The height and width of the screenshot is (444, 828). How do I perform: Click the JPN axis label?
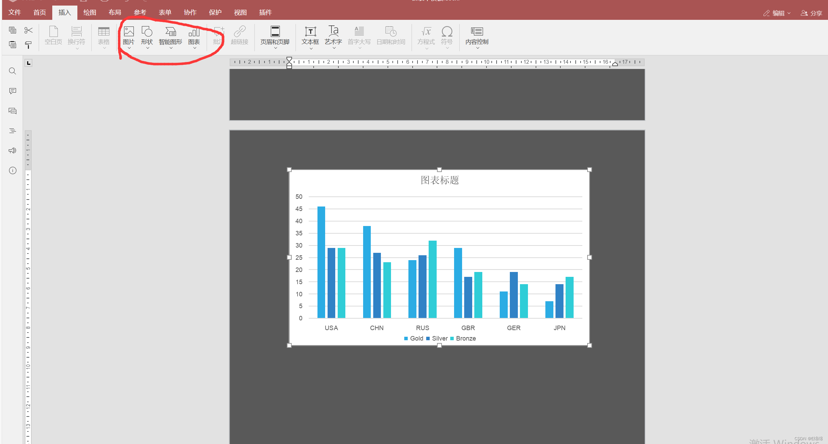tap(560, 328)
